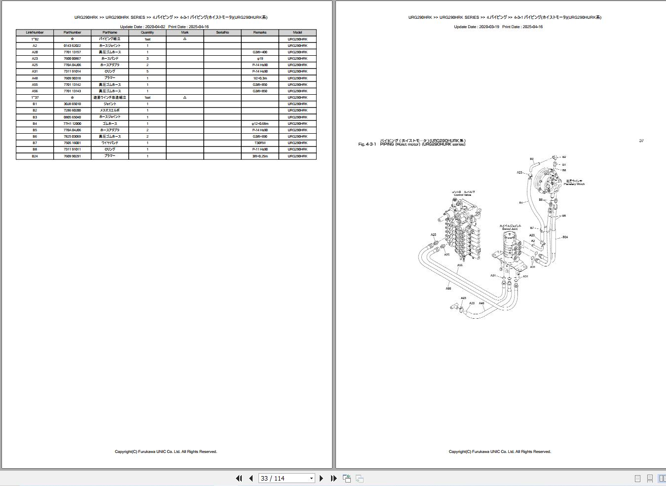Select part number 7825 03069
The width and height of the screenshot is (666, 486).
73,136
